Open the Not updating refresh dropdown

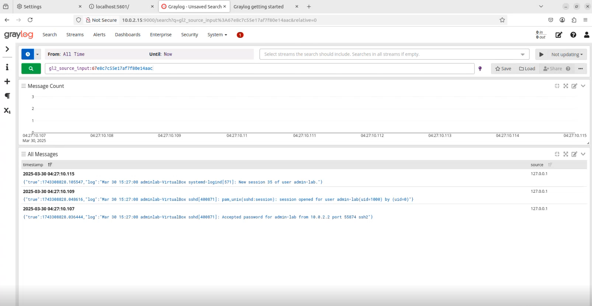click(x=567, y=54)
